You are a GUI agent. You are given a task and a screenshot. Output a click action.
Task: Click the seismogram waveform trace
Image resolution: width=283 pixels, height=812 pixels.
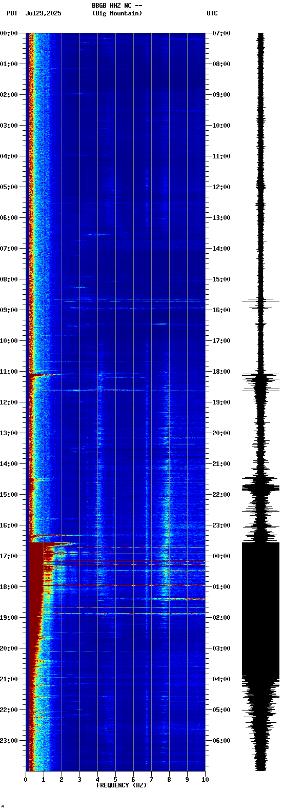coord(261,402)
